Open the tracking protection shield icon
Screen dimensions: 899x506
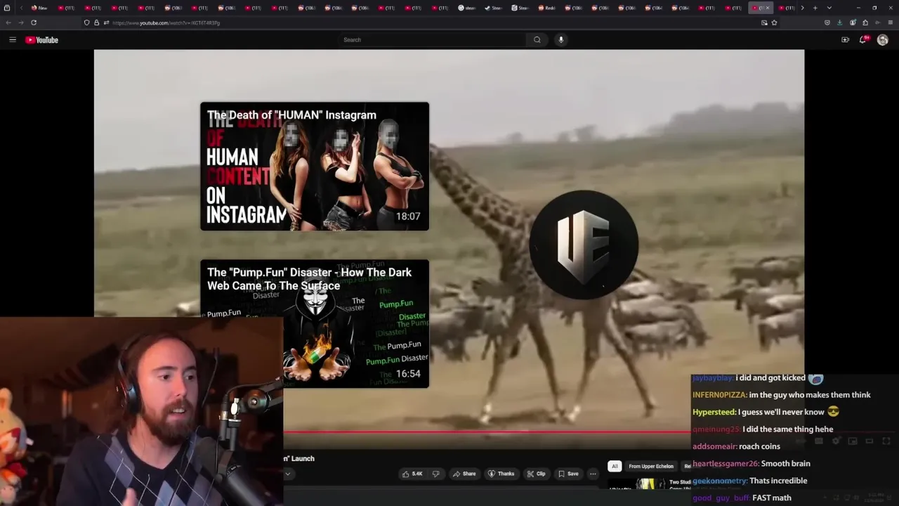tap(86, 22)
